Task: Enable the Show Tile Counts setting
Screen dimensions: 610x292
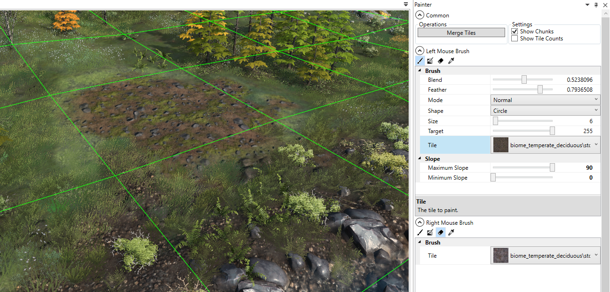Action: 515,38
